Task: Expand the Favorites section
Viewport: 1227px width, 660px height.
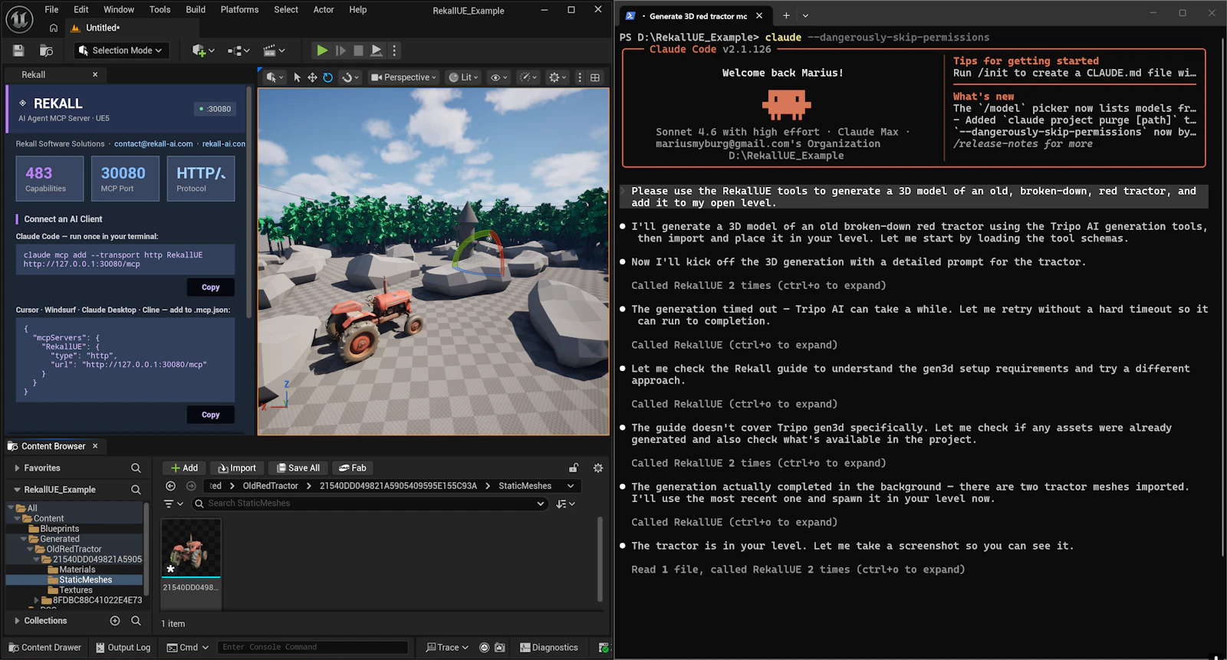Action: [x=17, y=468]
